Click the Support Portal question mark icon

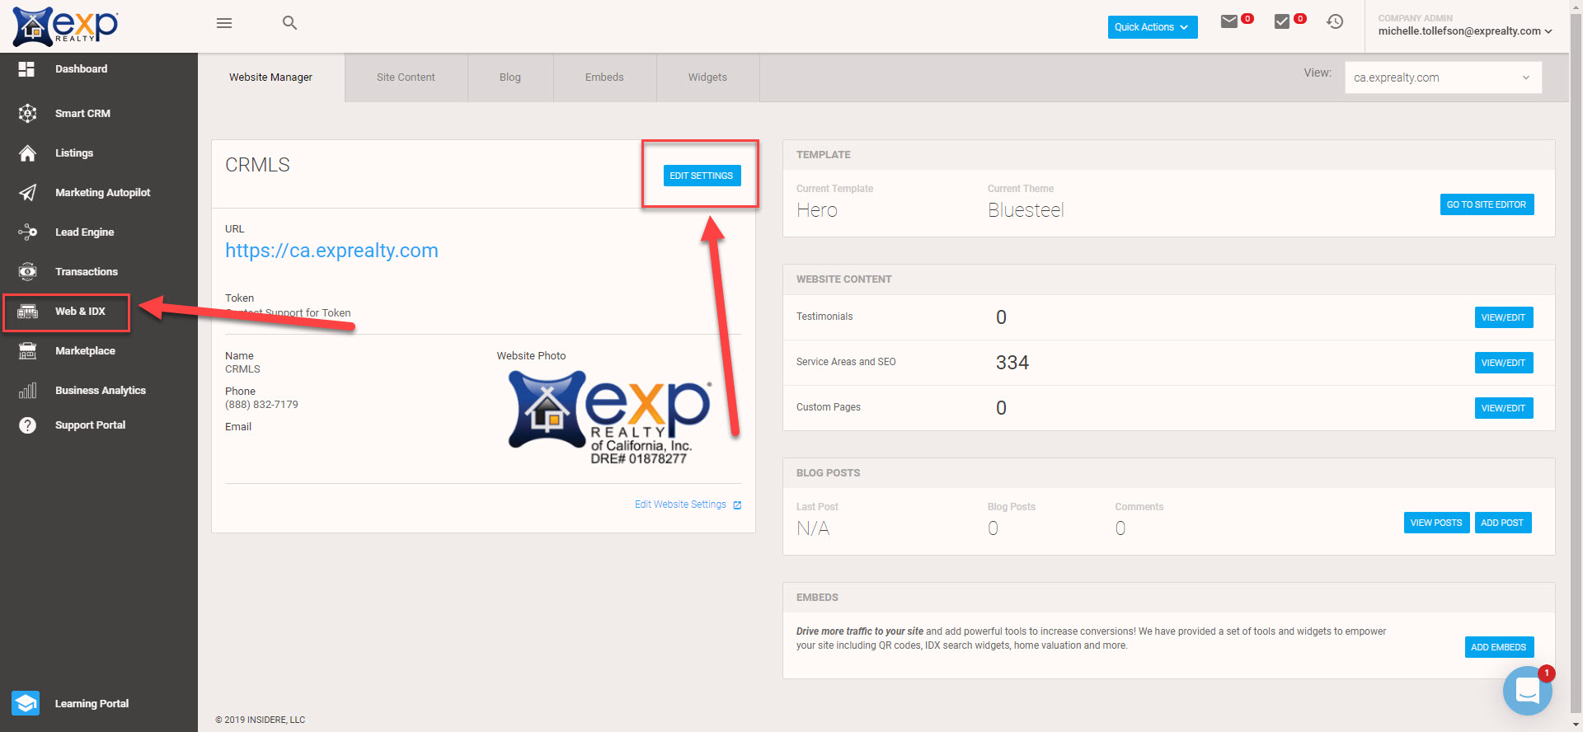27,425
